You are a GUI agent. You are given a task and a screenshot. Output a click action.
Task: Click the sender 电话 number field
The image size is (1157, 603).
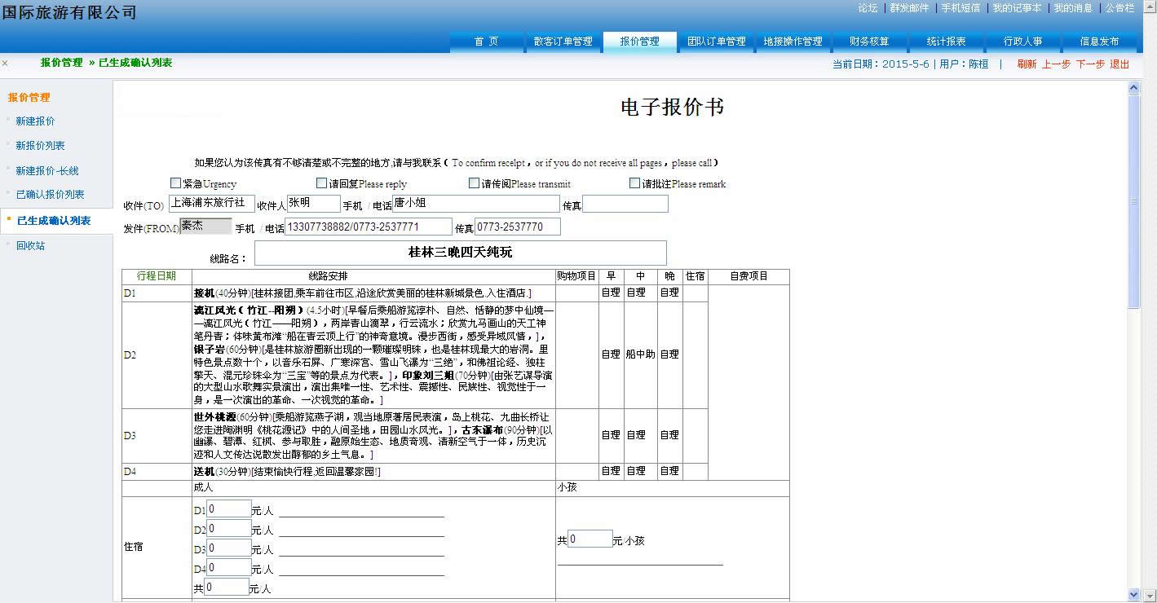368,227
